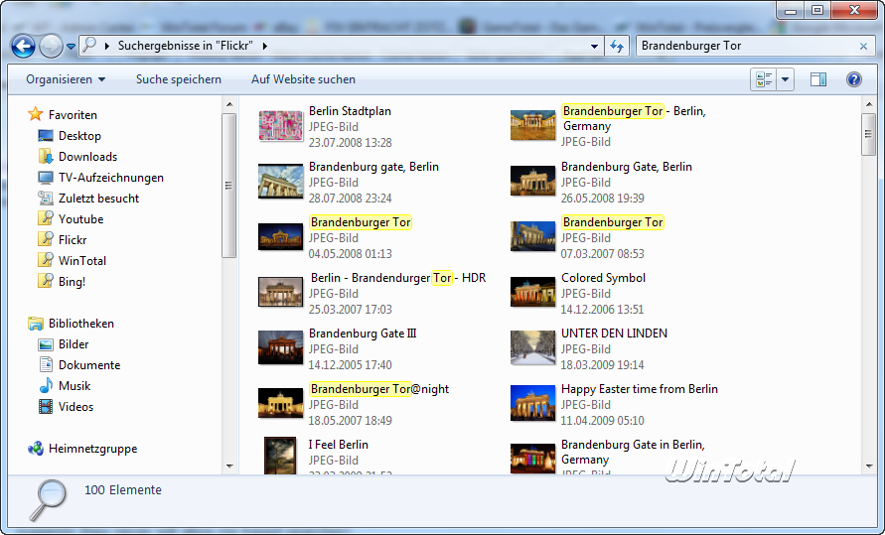Screen dimensions: 885x535
Task: Click Auf Website suchen button
Action: click(x=303, y=79)
